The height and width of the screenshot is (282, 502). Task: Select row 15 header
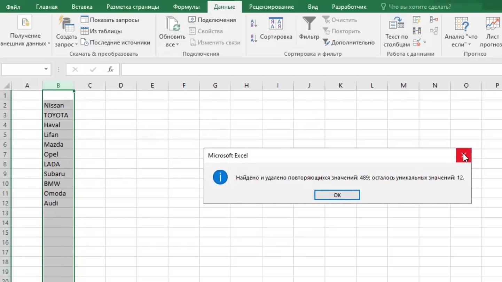pyautogui.click(x=5, y=233)
